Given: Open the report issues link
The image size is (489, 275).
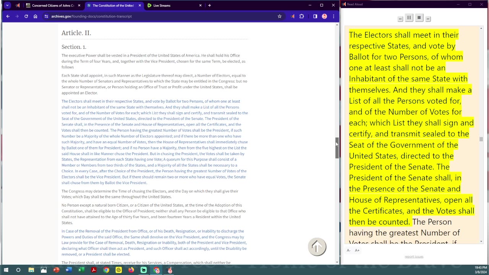Looking at the screenshot, I should pos(414,257).
